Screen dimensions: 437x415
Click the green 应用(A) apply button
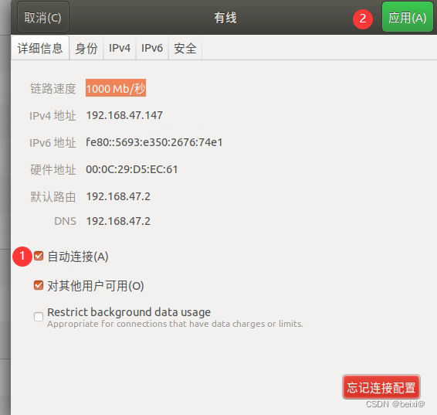point(407,17)
